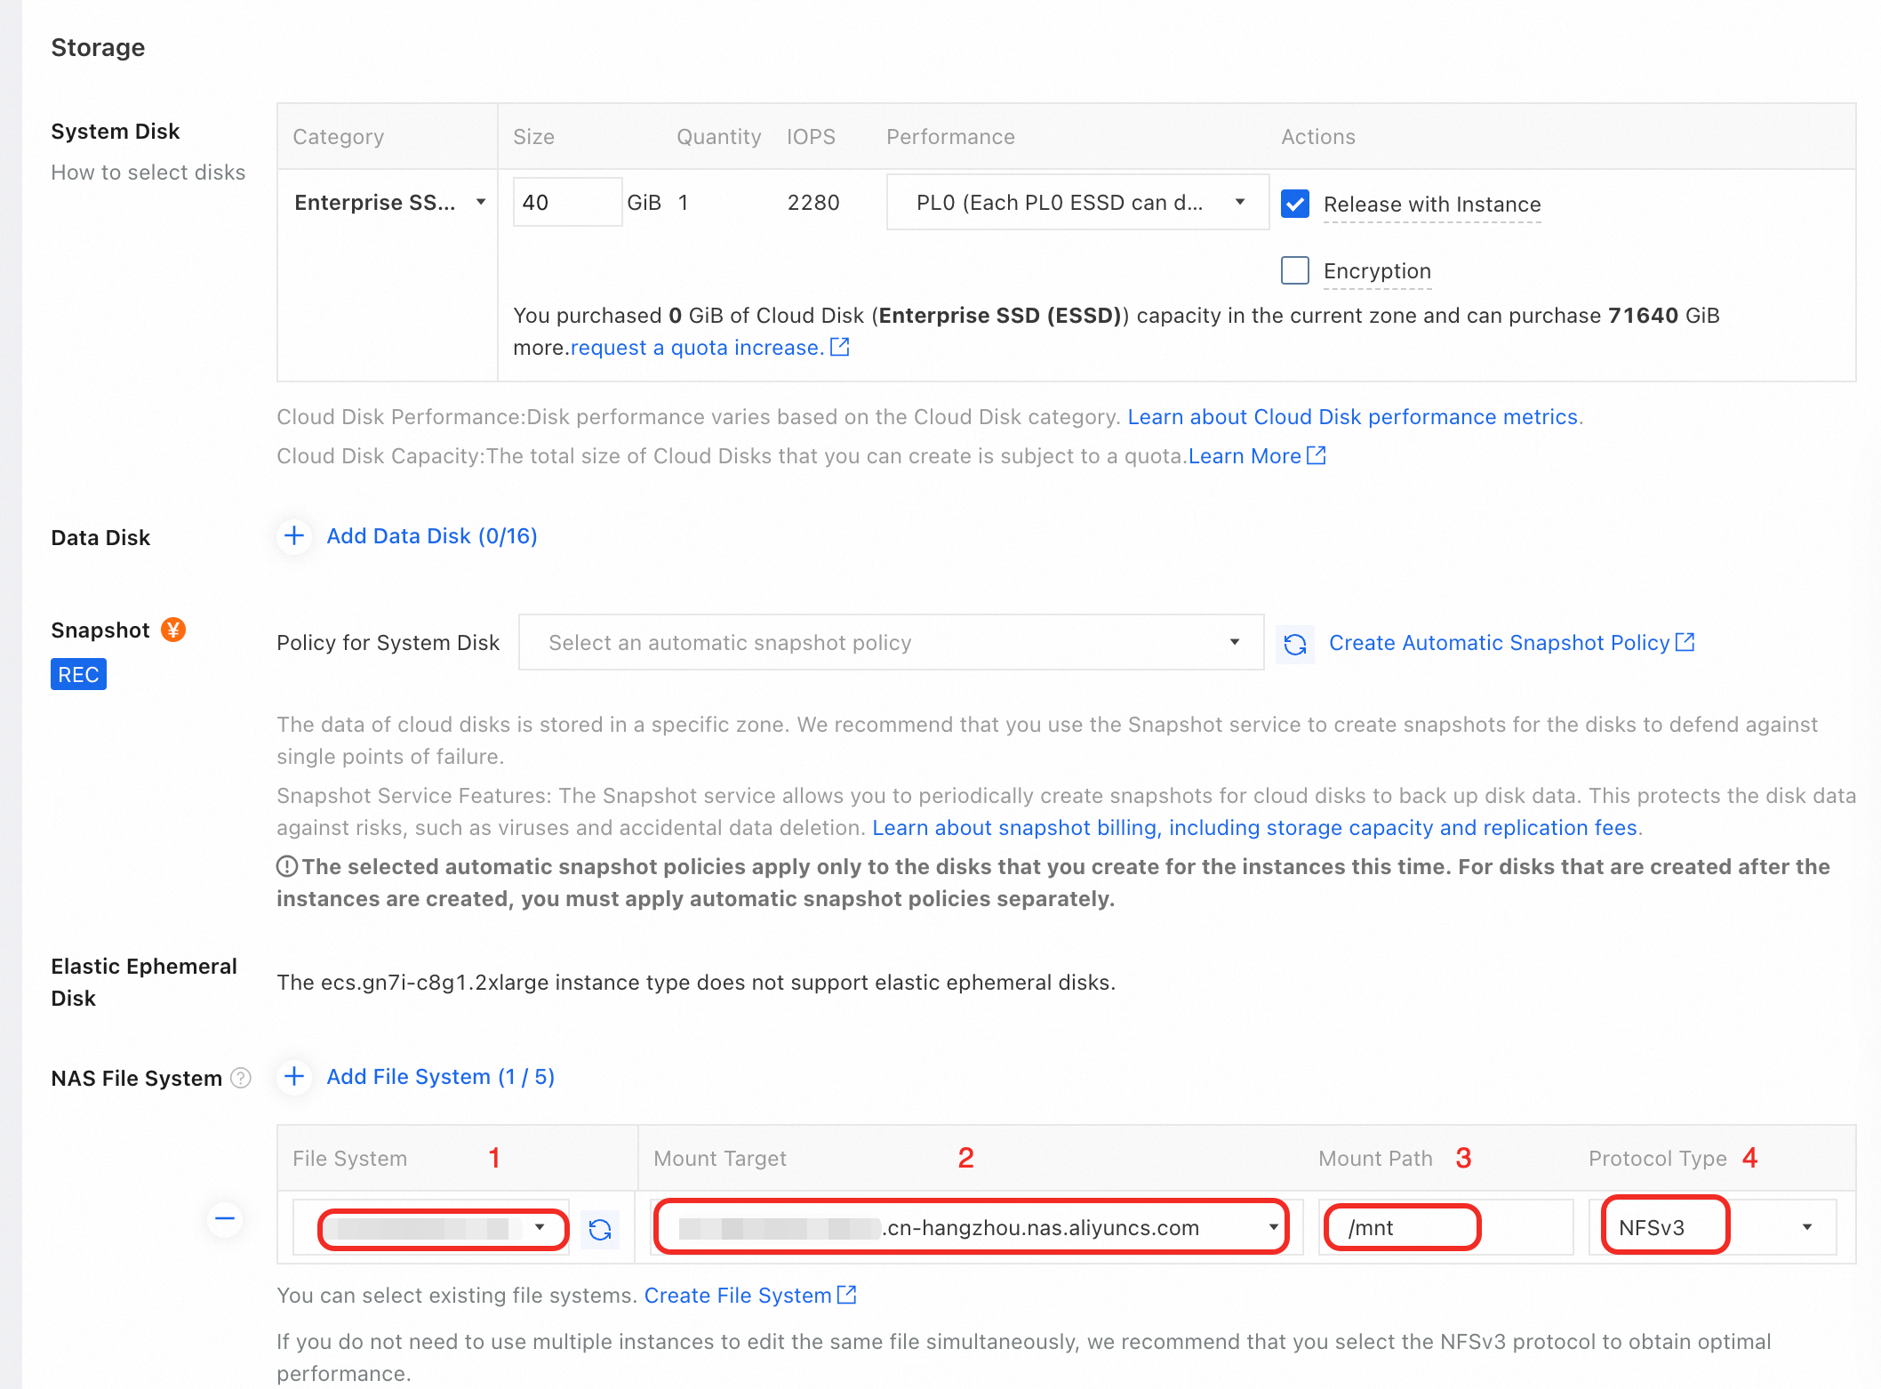Click the system disk size input field
Viewport: 1881px width, 1389px height.
tap(566, 203)
